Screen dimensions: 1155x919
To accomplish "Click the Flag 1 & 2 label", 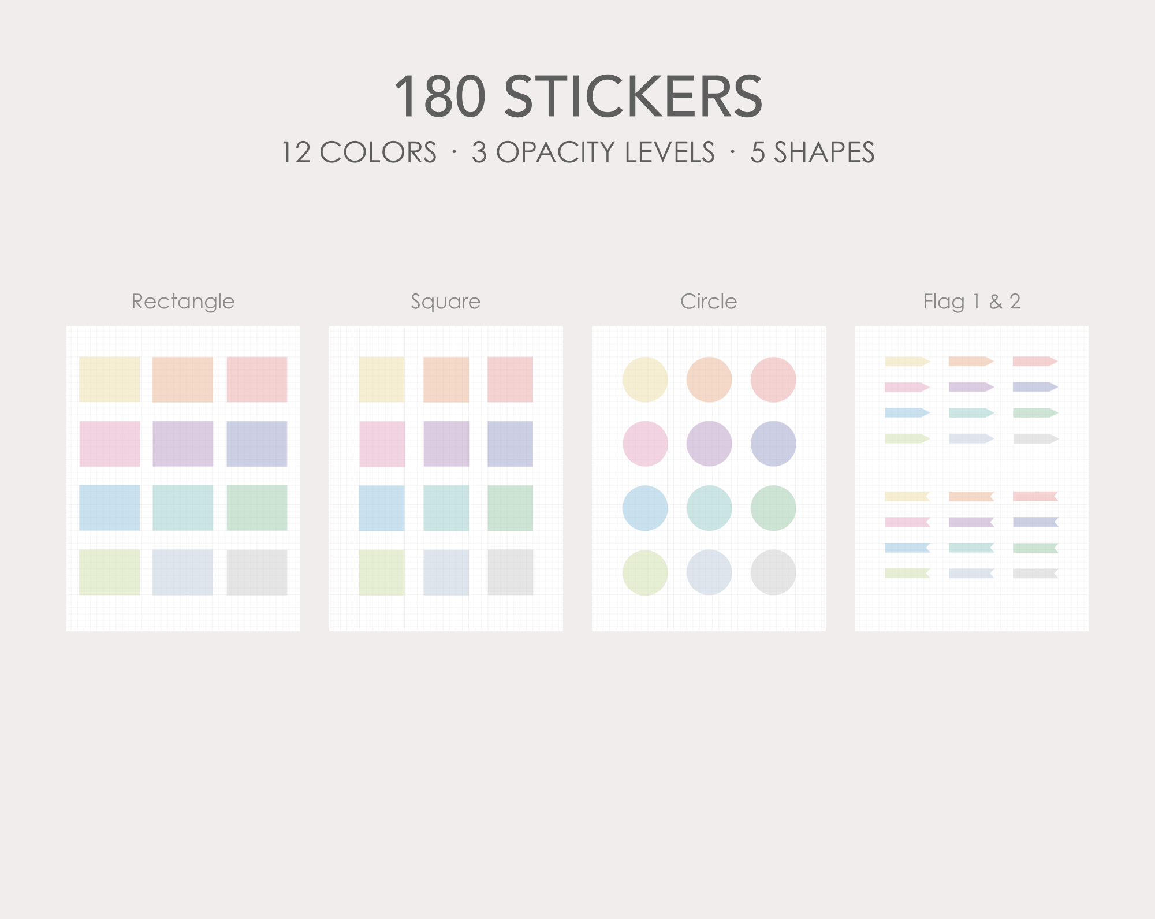I will [x=972, y=302].
